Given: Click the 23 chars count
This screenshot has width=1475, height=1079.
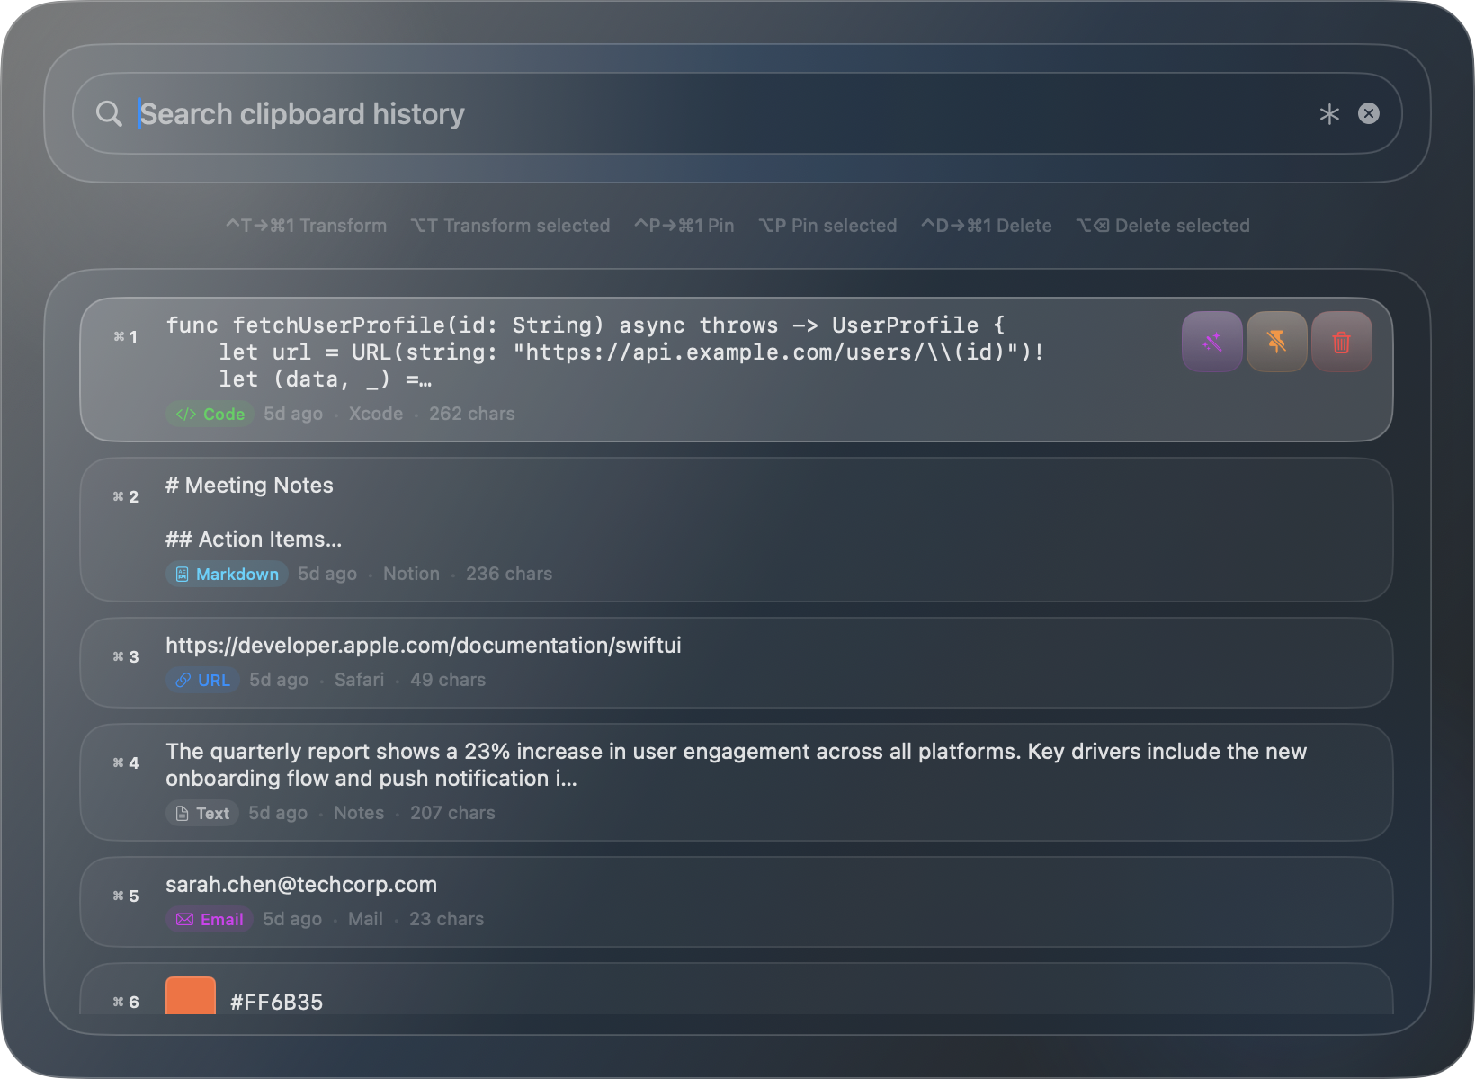Looking at the screenshot, I should pos(446,919).
